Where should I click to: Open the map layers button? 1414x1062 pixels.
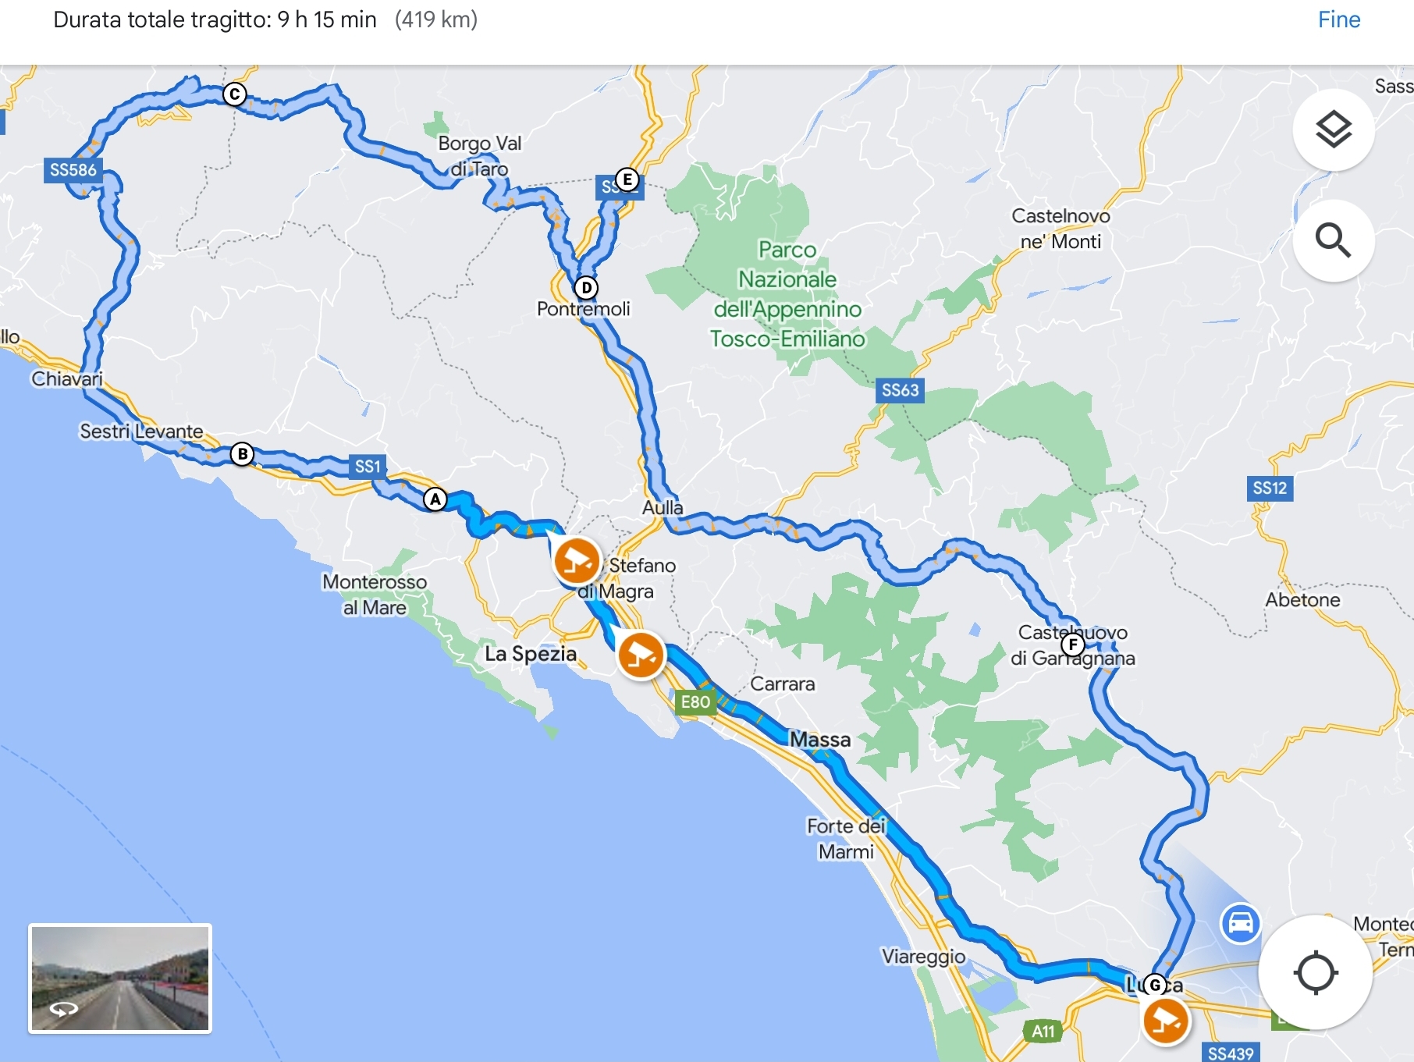click(1333, 130)
